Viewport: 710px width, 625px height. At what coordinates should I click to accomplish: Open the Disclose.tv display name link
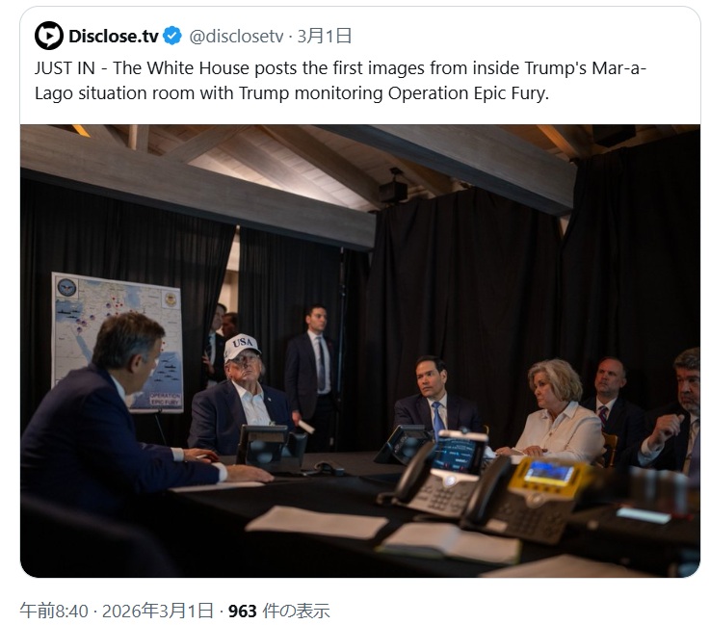point(114,37)
